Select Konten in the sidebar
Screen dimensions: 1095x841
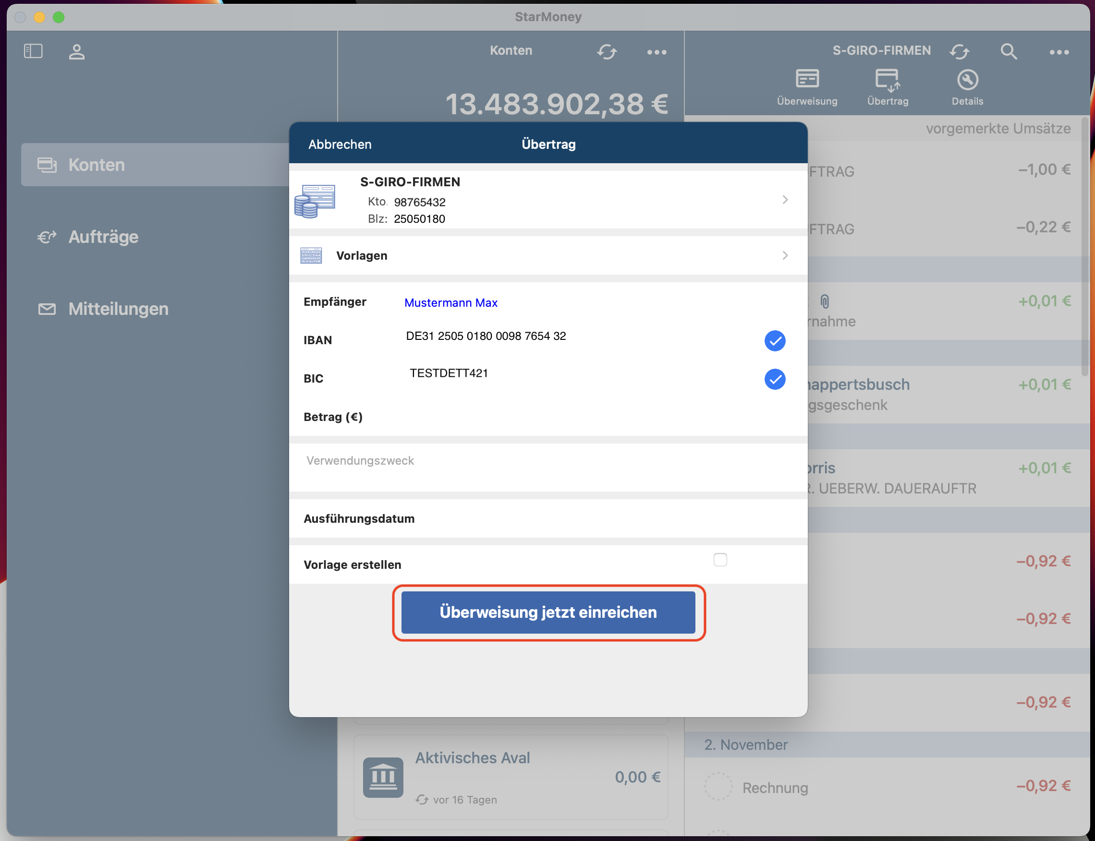(x=155, y=165)
